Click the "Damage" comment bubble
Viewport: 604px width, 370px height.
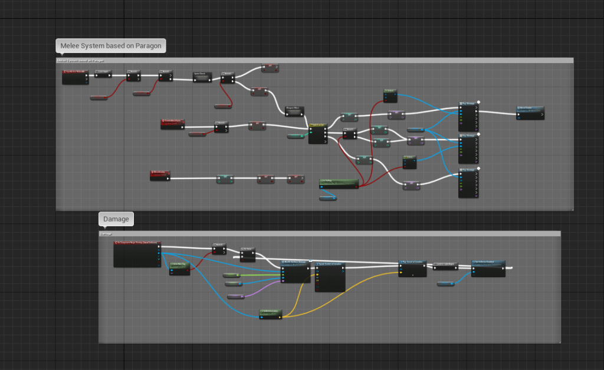point(116,219)
